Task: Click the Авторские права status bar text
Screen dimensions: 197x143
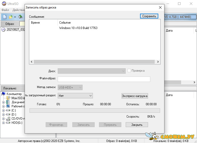Action: (x=49, y=141)
